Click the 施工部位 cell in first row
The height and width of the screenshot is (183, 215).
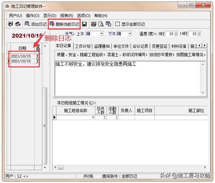[181, 118]
